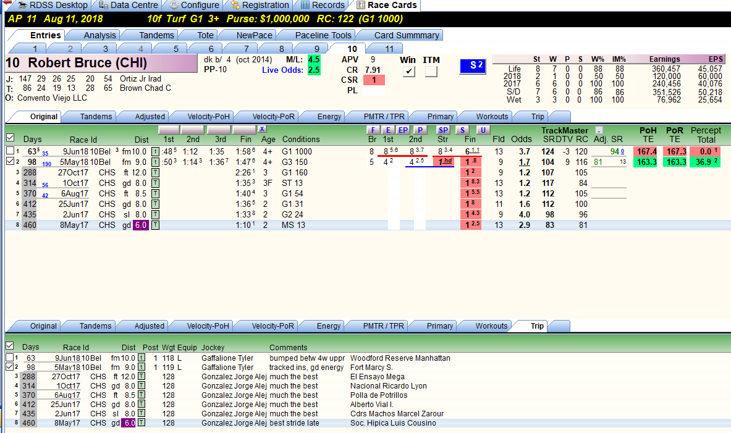Open the Records top tab

click(323, 5)
